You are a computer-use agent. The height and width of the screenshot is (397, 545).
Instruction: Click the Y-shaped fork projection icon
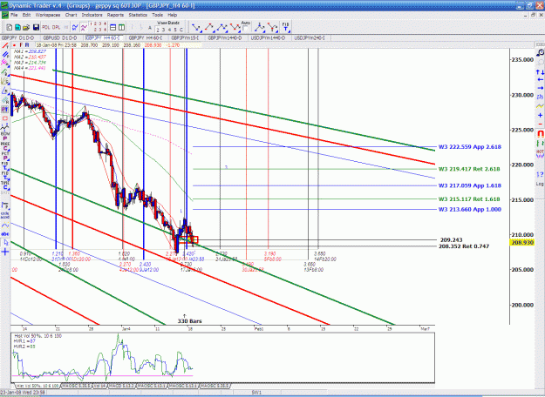(x=272, y=27)
